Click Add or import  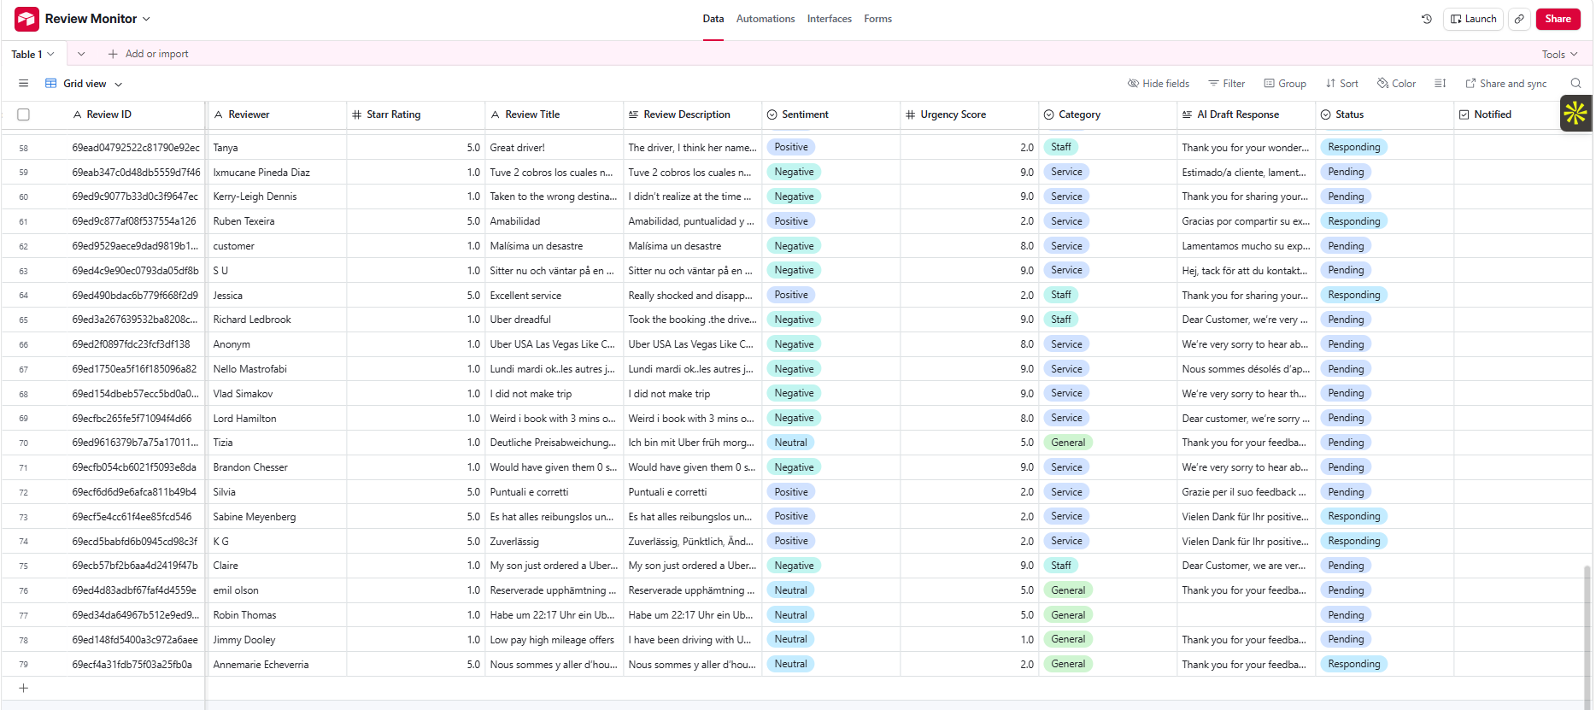click(148, 54)
